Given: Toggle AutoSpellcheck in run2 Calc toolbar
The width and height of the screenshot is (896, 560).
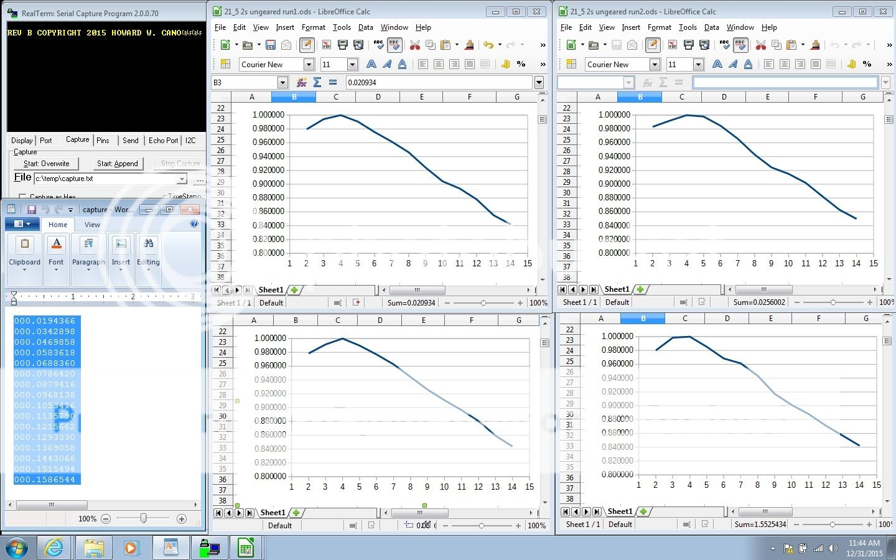Looking at the screenshot, I should tap(740, 45).
